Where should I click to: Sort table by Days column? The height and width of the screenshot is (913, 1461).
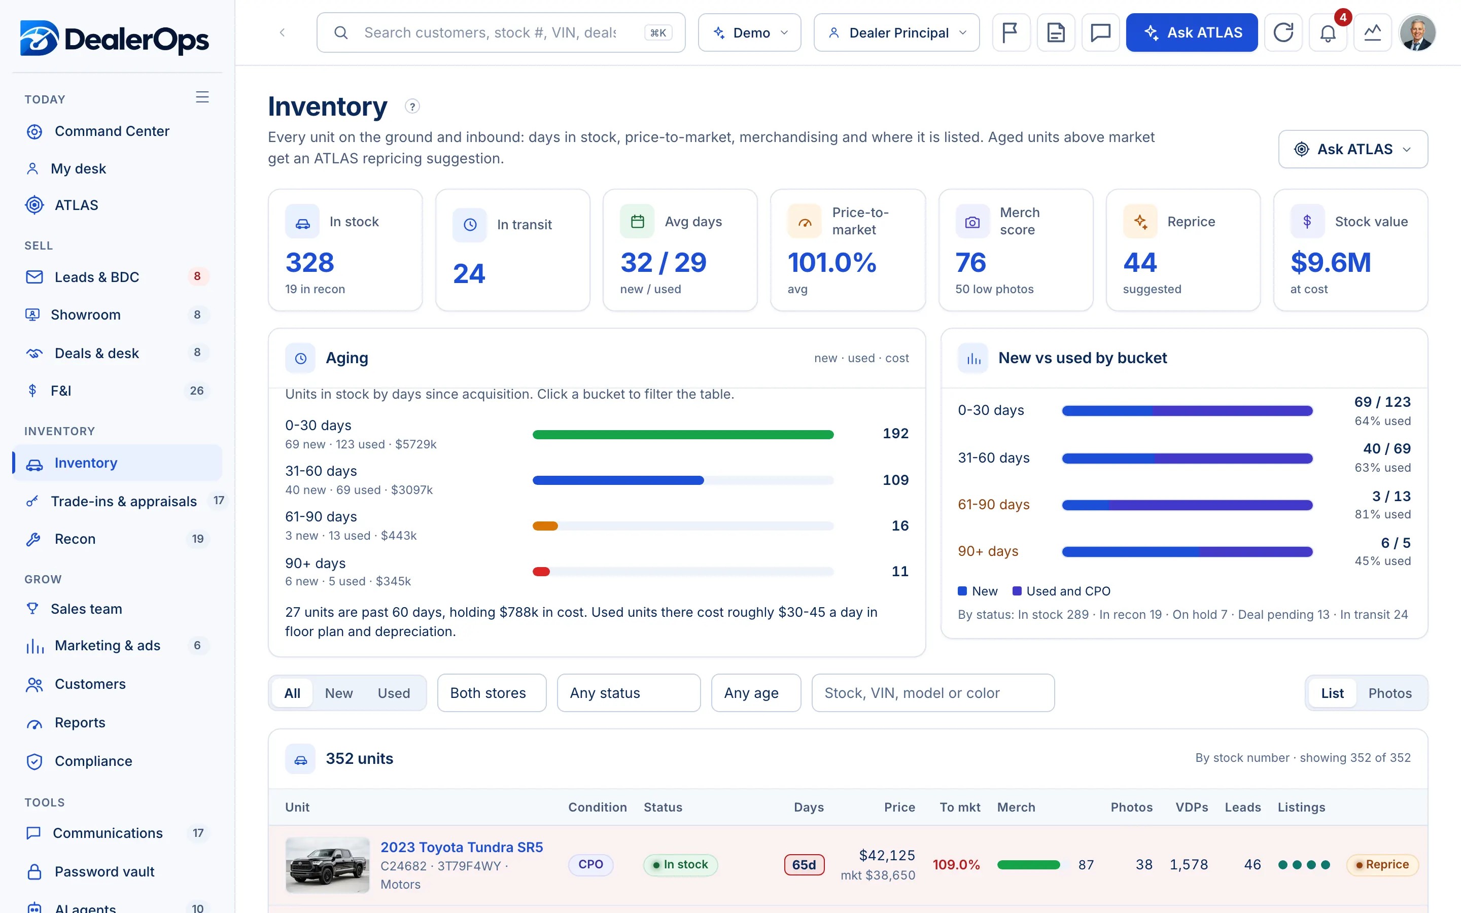[809, 807]
